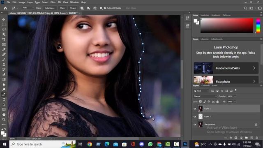263x148 pixels.
Task: Select the Spot Healing Brush tool
Action: [4, 54]
